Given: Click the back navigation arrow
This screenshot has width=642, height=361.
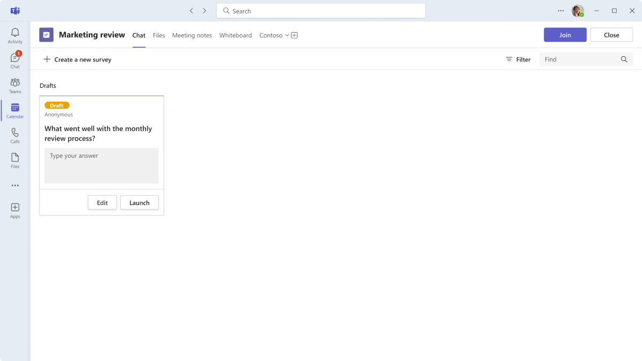Looking at the screenshot, I should tap(192, 11).
